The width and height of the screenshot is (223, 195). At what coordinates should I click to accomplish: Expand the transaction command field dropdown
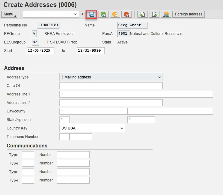click(x=75, y=14)
